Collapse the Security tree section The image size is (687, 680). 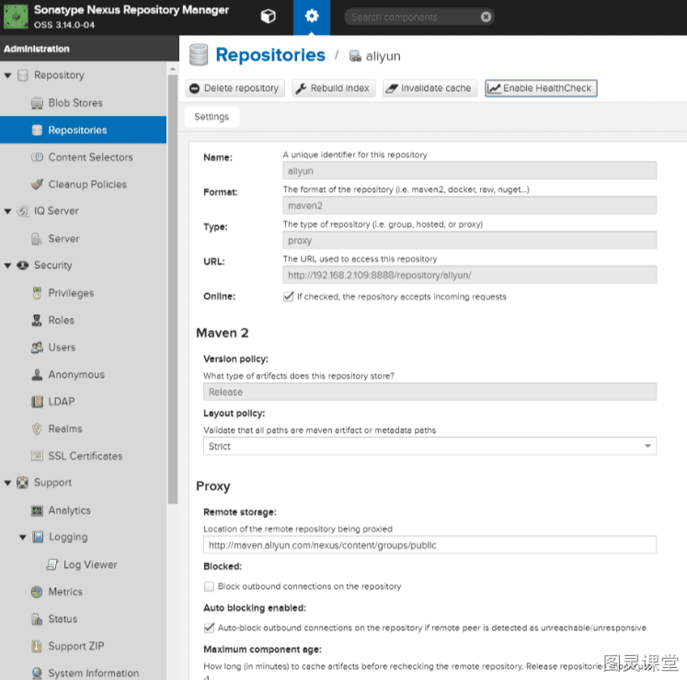point(7,266)
